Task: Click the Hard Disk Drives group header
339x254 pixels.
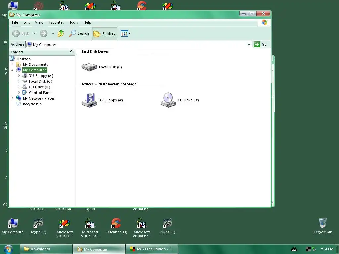Action: pyautogui.click(x=94, y=51)
